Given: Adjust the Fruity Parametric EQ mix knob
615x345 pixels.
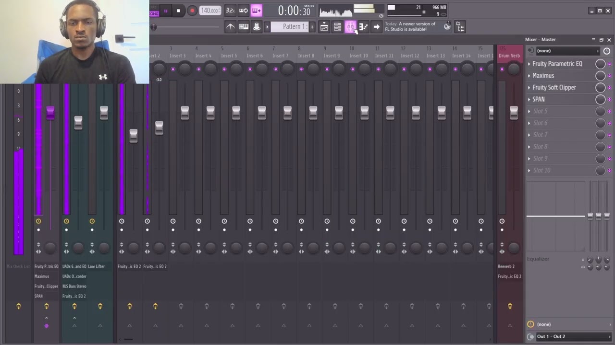Looking at the screenshot, I should [x=600, y=64].
